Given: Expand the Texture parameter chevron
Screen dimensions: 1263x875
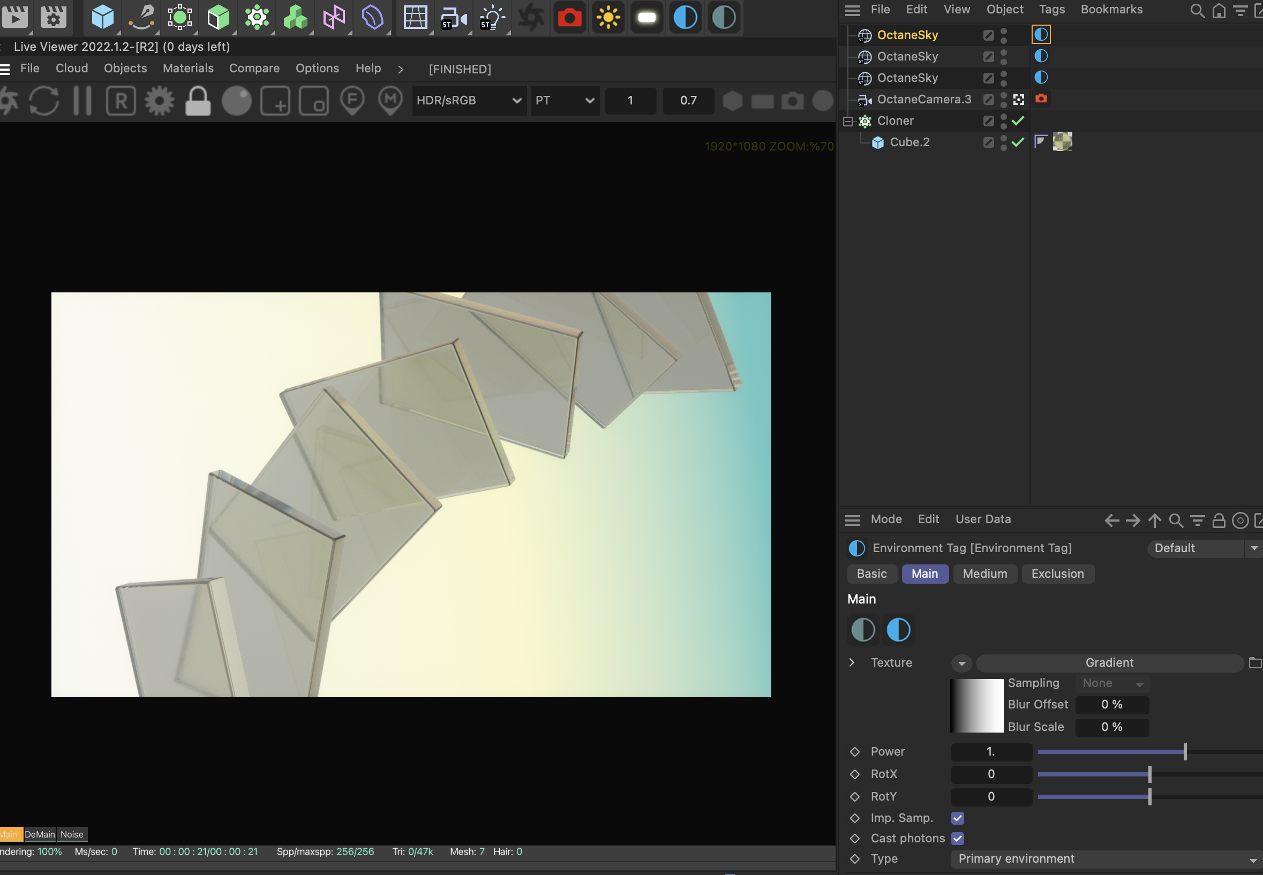Looking at the screenshot, I should coord(851,662).
